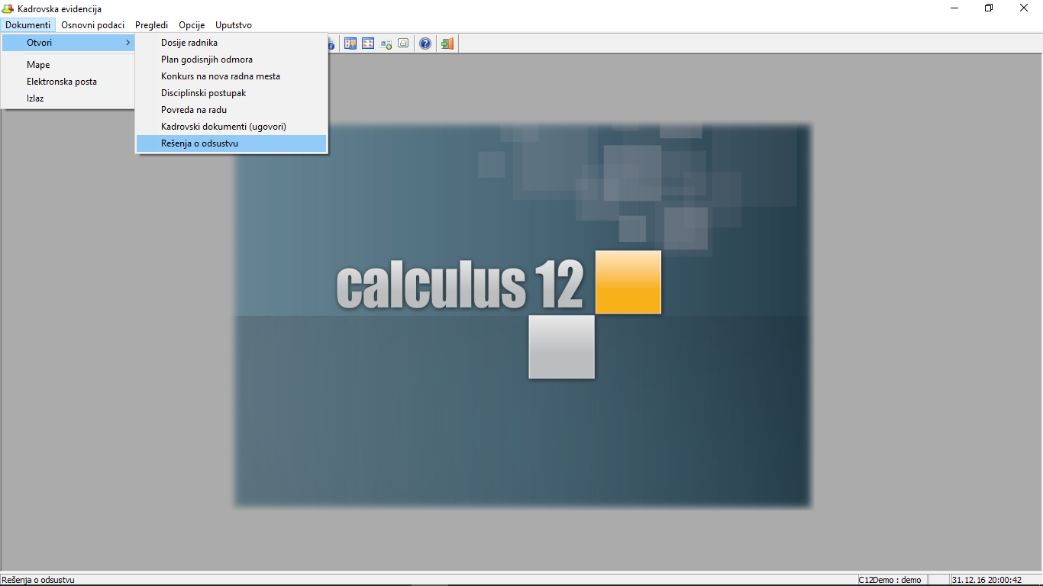Click the Rešenja o odsustvu status bar hint
The height and width of the screenshot is (586, 1043).
tap(38, 580)
